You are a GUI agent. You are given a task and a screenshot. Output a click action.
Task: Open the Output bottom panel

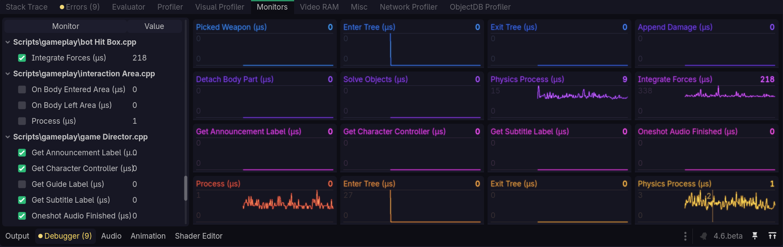click(17, 236)
